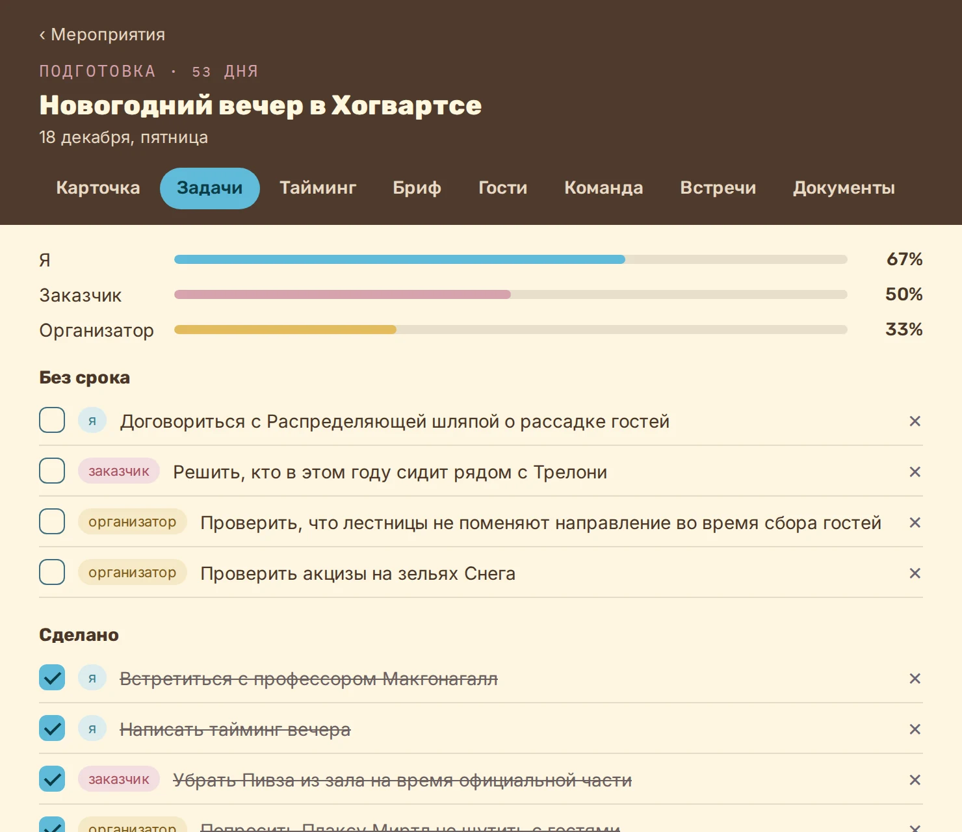Viewport: 962px width, 832px height.
Task: Click task text Проверить, что лестницы не поменяют
Action: 541,523
